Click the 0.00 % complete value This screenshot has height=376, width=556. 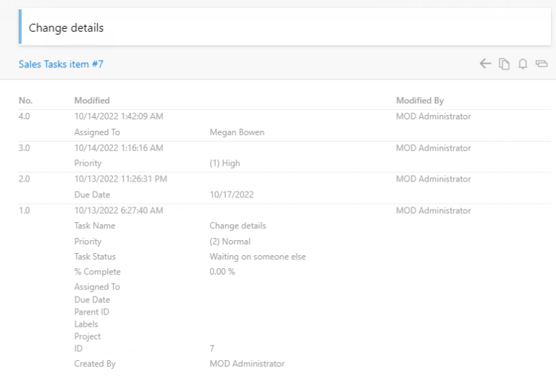222,272
